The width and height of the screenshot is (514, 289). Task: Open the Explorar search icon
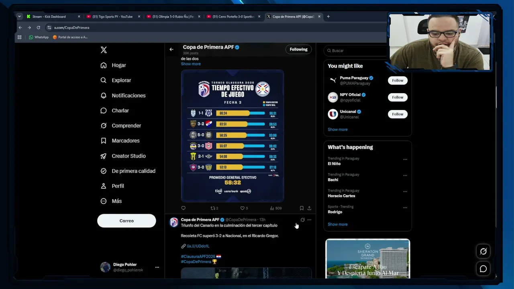tap(104, 80)
